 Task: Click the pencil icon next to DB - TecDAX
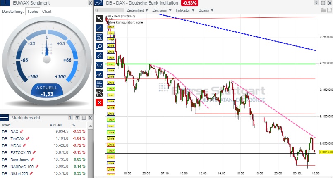tap(28, 138)
